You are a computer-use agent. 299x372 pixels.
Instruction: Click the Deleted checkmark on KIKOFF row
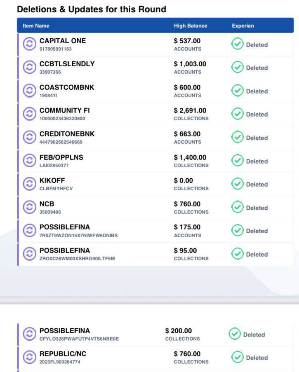(x=237, y=184)
